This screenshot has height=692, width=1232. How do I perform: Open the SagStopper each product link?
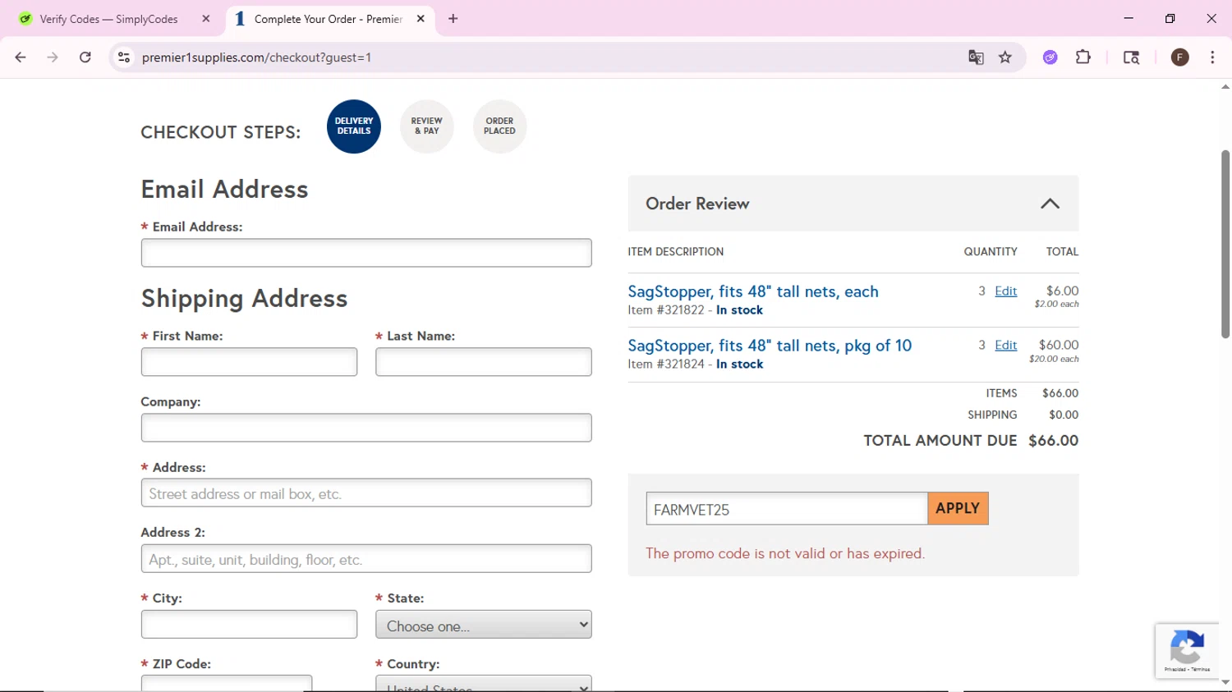coord(753,291)
